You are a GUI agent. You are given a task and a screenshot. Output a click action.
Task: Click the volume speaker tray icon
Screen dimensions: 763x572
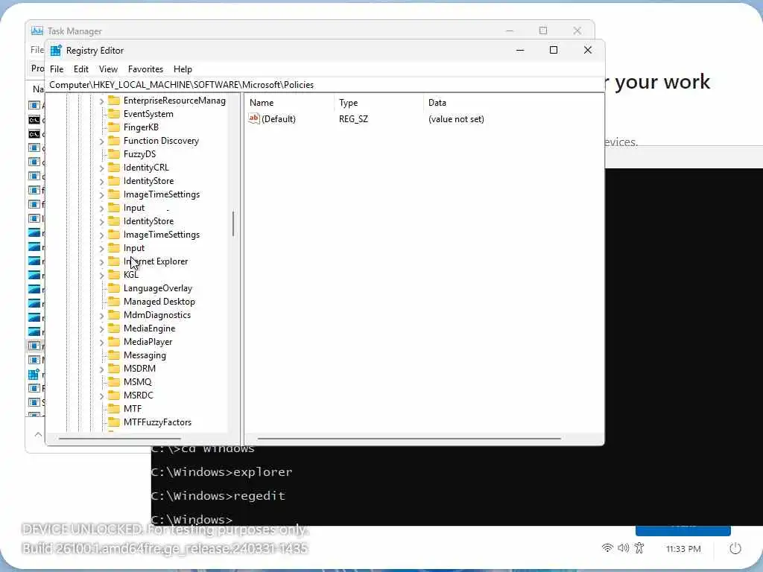[x=624, y=548]
